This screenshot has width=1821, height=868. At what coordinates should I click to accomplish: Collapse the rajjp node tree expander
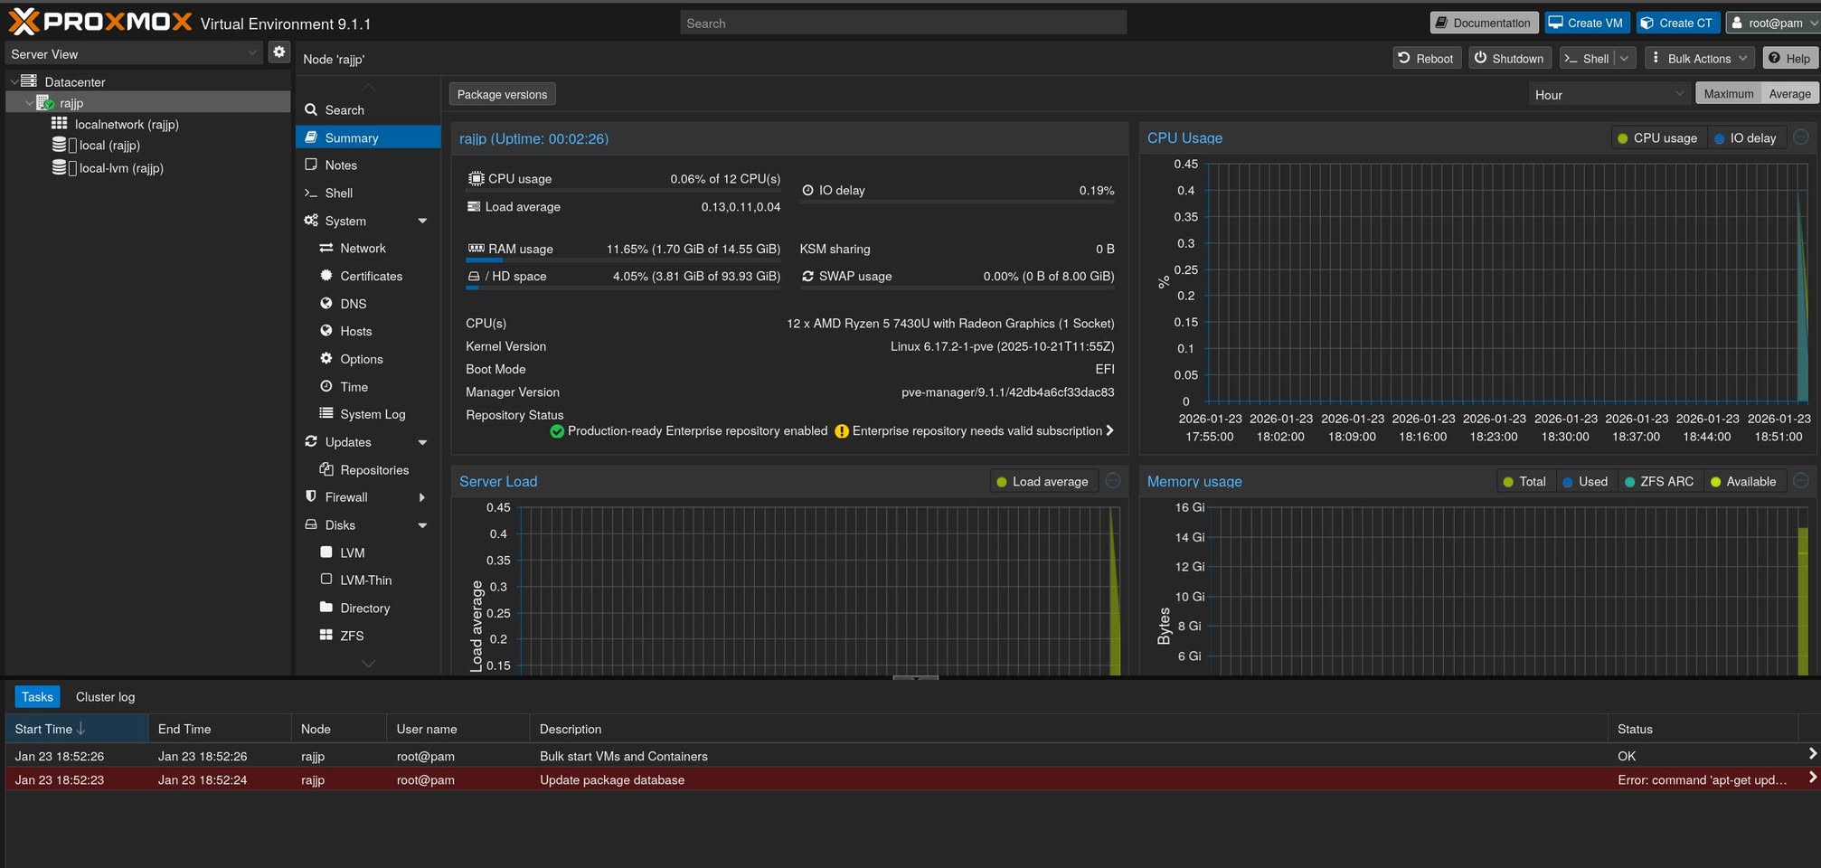tap(29, 103)
